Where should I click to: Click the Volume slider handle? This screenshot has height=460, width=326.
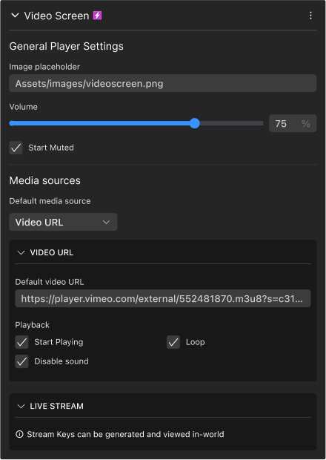point(195,123)
